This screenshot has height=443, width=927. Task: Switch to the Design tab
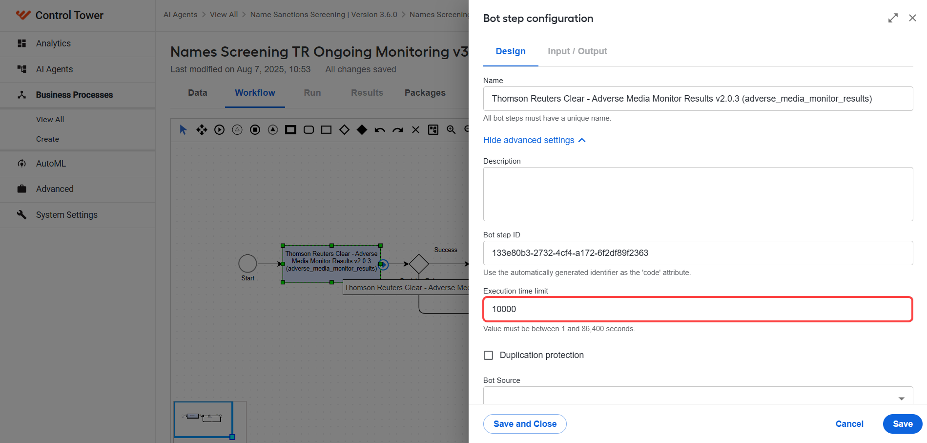[x=511, y=51]
